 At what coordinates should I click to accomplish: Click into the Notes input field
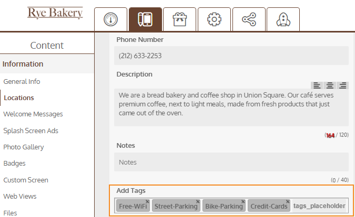[x=231, y=162]
